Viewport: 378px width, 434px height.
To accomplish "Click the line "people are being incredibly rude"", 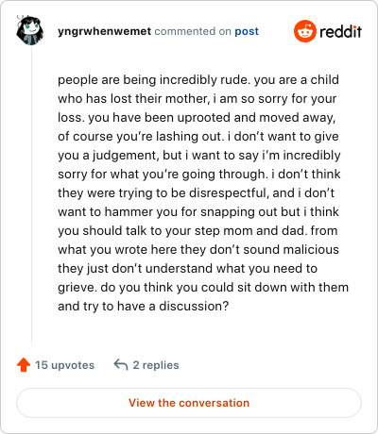I will click(x=154, y=80).
